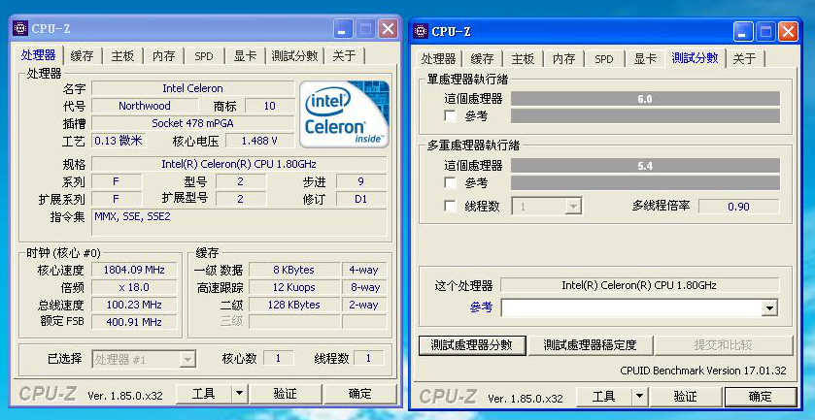Screen dimensions: 815x420
Task: Open 显卡 tab in left window
Action: click(x=245, y=56)
